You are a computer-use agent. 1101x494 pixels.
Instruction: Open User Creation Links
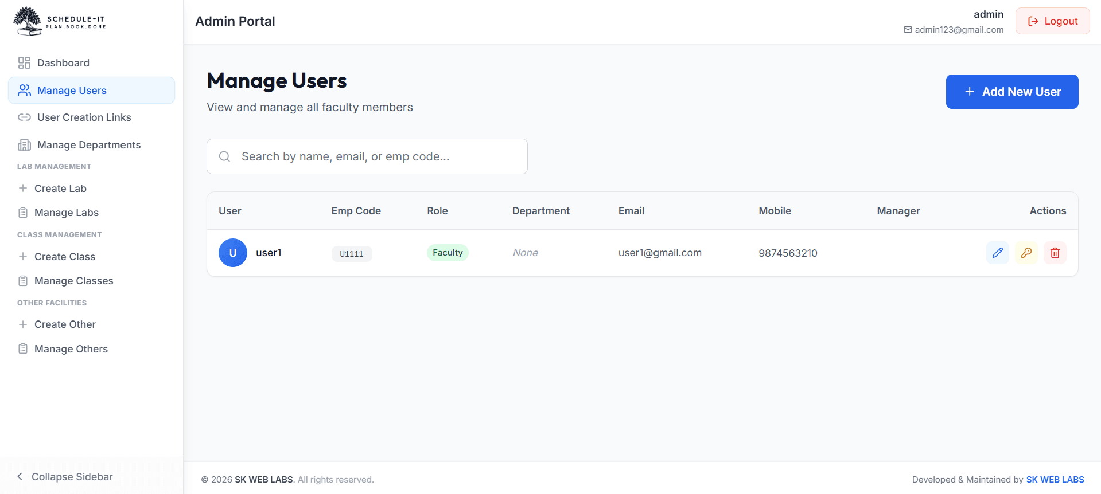[91, 117]
